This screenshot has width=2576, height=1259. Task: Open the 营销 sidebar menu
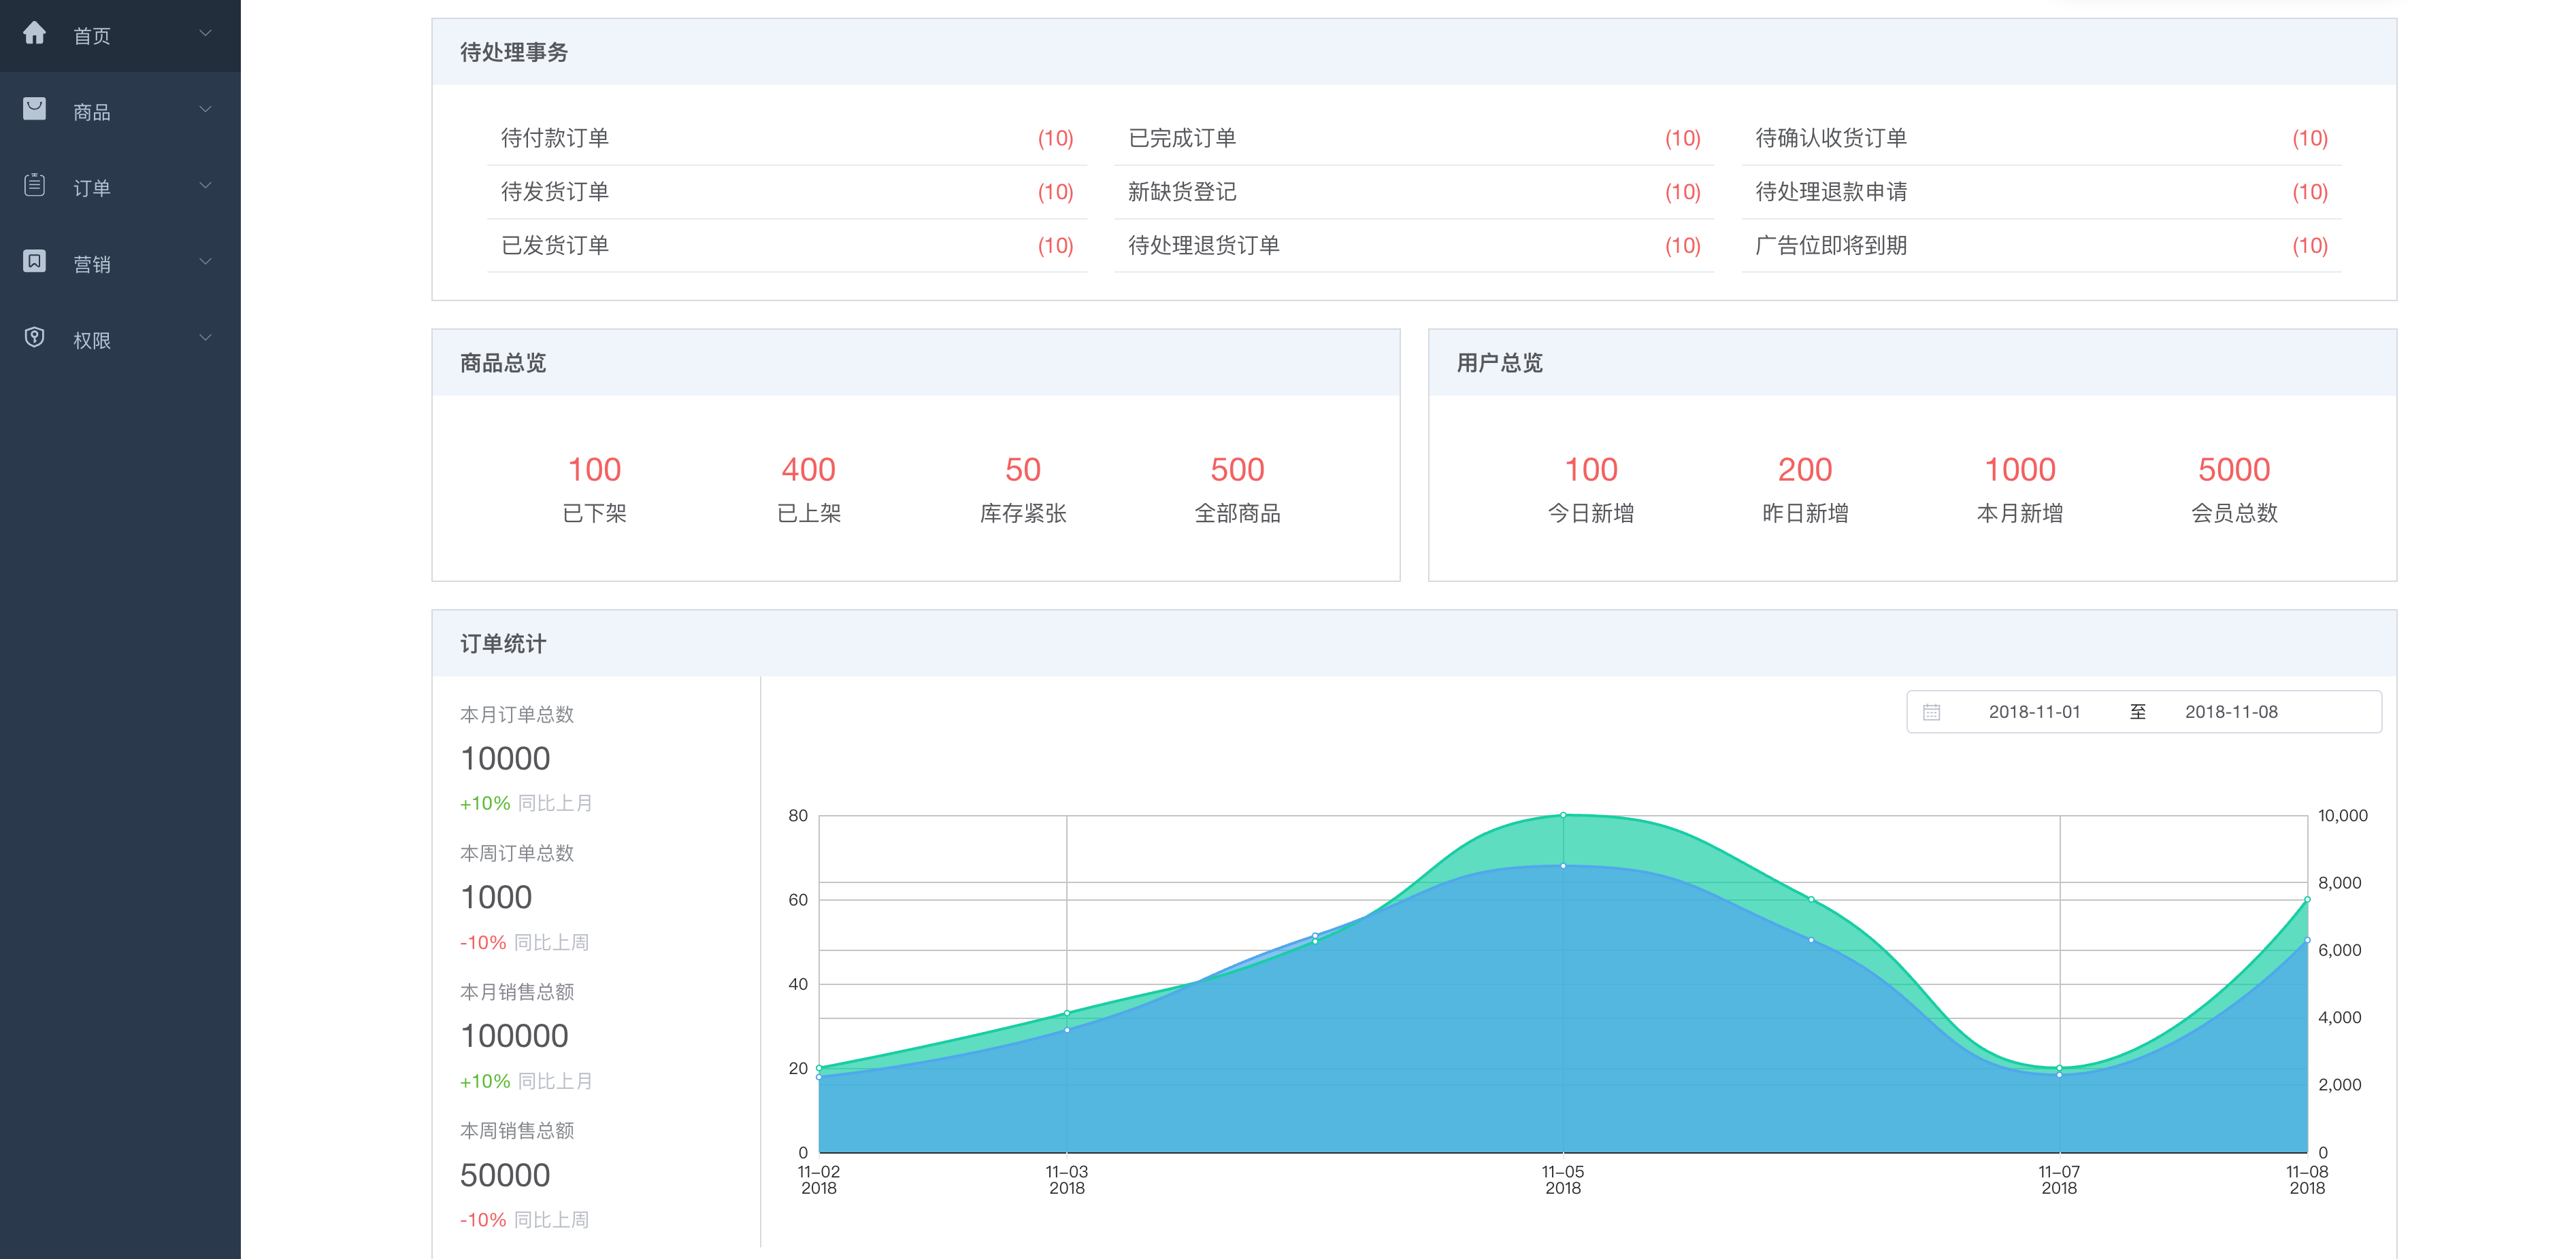pyautogui.click(x=120, y=263)
